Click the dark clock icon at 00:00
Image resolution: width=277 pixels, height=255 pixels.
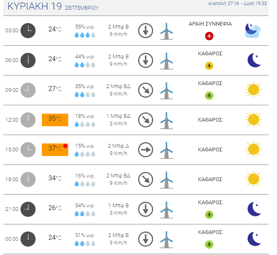click(x=28, y=239)
